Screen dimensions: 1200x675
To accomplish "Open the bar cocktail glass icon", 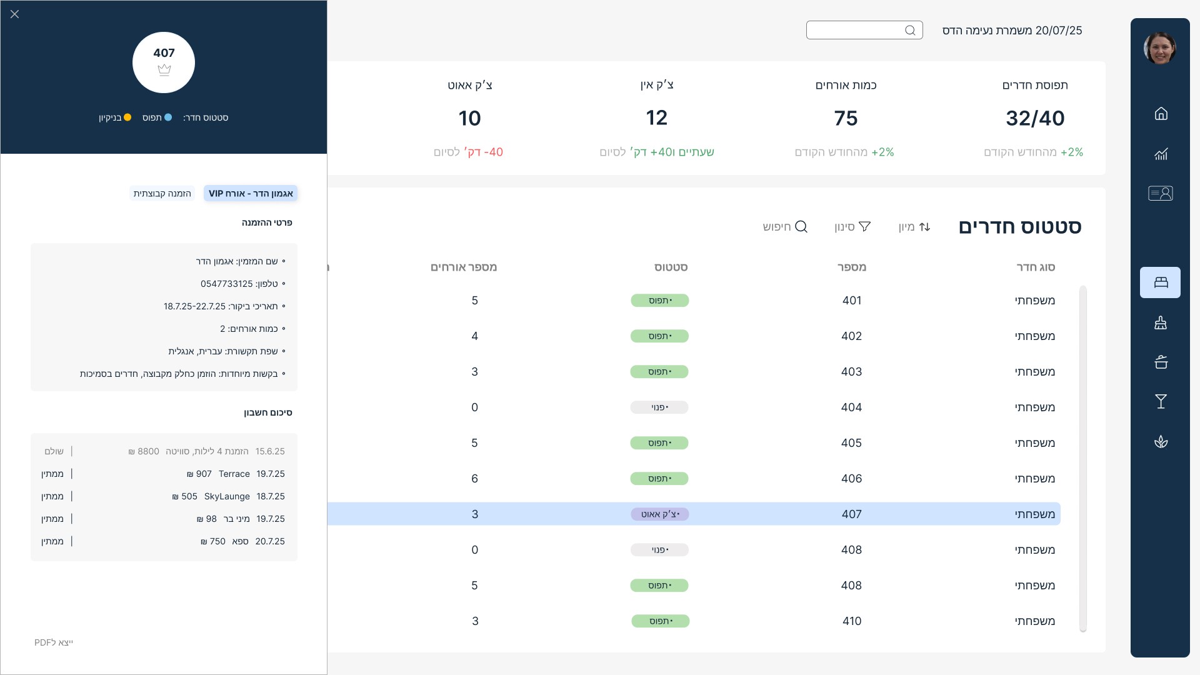I will pyautogui.click(x=1161, y=401).
